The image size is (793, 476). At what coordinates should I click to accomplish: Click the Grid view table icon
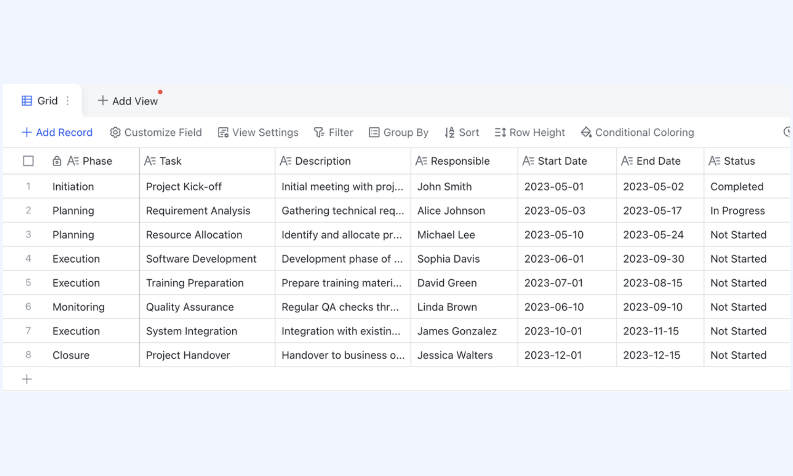tap(27, 101)
